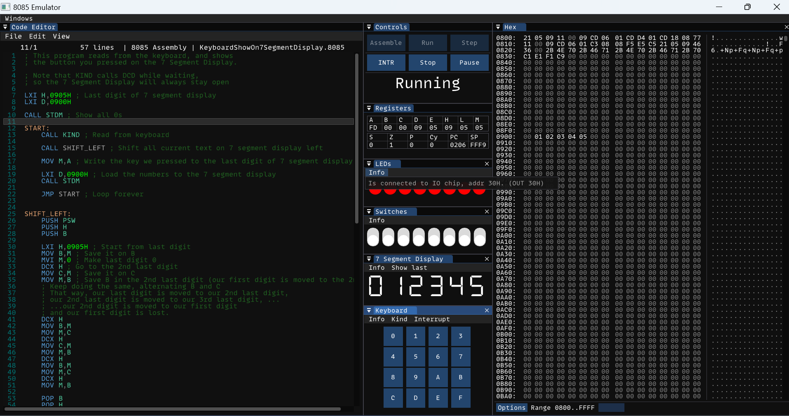Toggle the fourth switch

419,237
